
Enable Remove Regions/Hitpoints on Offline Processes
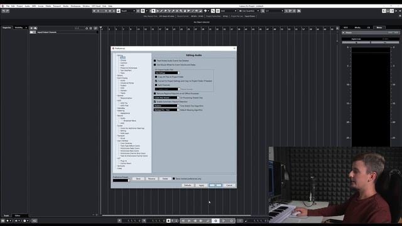tap(155, 94)
